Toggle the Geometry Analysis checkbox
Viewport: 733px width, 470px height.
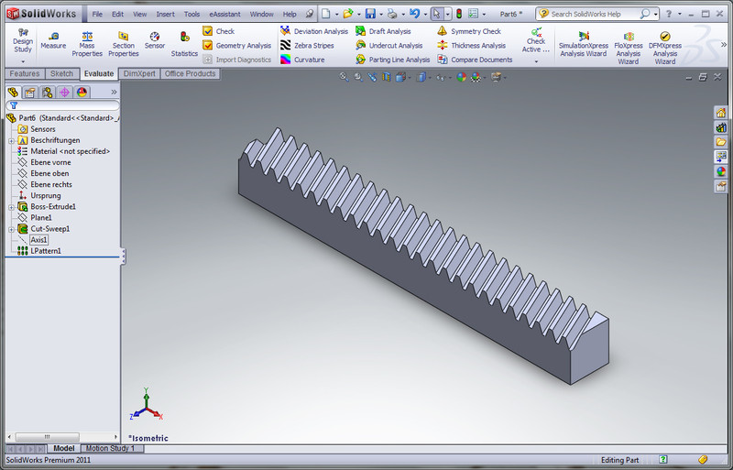tap(208, 45)
